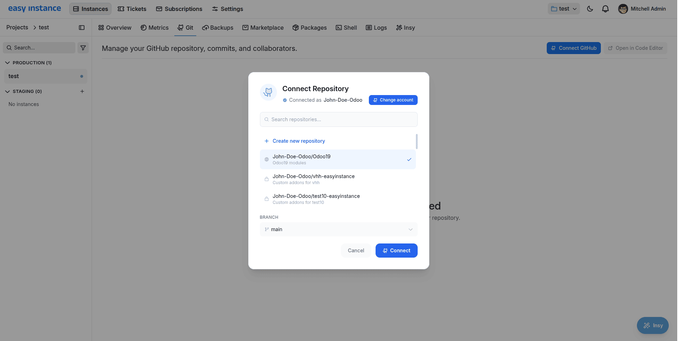
Task: Click Change account button
Action: click(393, 100)
